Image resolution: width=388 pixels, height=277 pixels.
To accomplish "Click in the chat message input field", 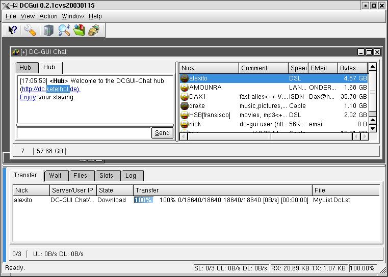I will [x=84, y=133].
